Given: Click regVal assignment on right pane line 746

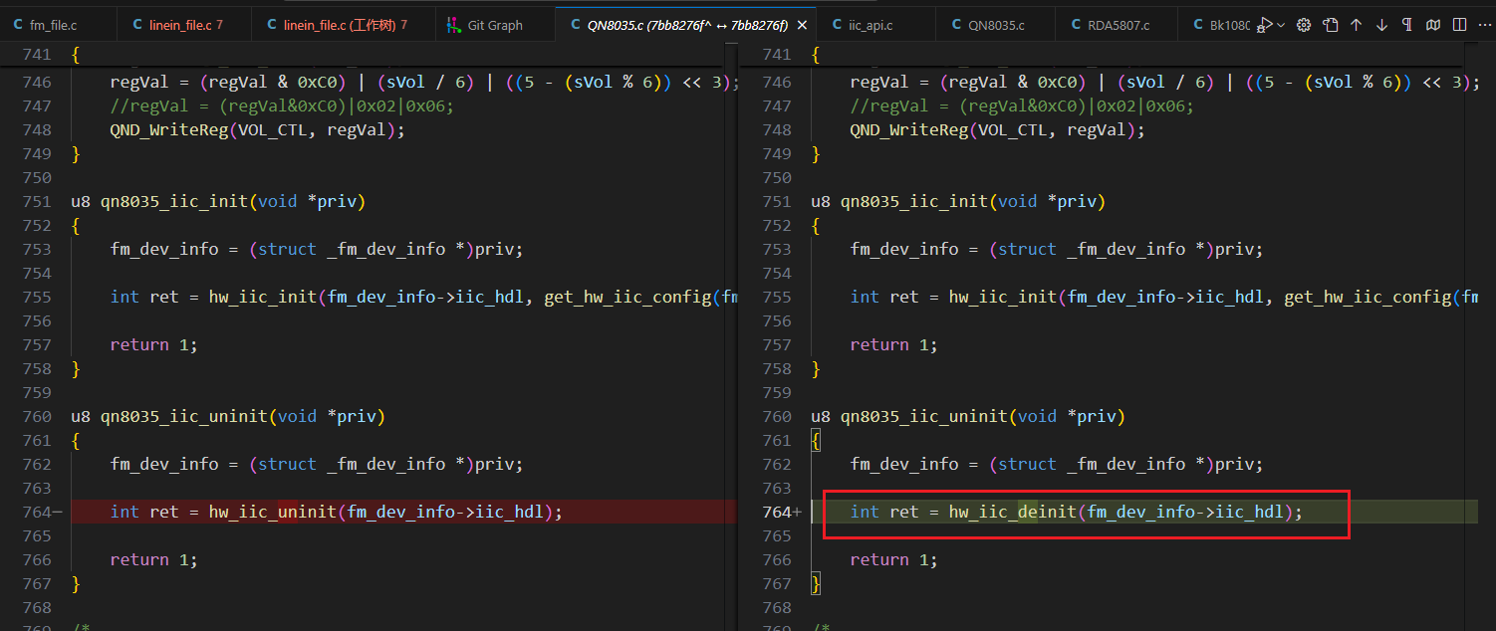Looking at the screenshot, I should [1164, 82].
